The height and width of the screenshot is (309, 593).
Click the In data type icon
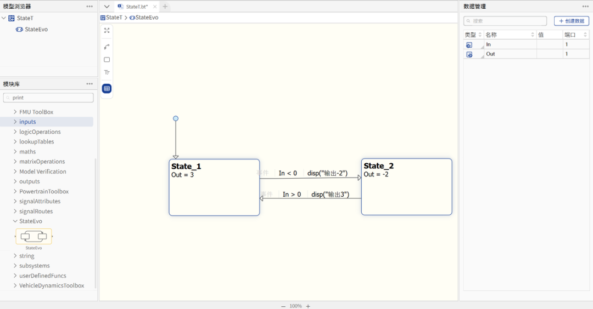pyautogui.click(x=469, y=44)
